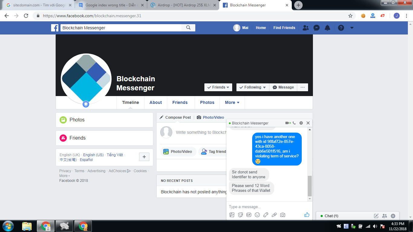Open Facebook Messenger icon in top bar
The height and width of the screenshot is (232, 413).
[x=317, y=28]
